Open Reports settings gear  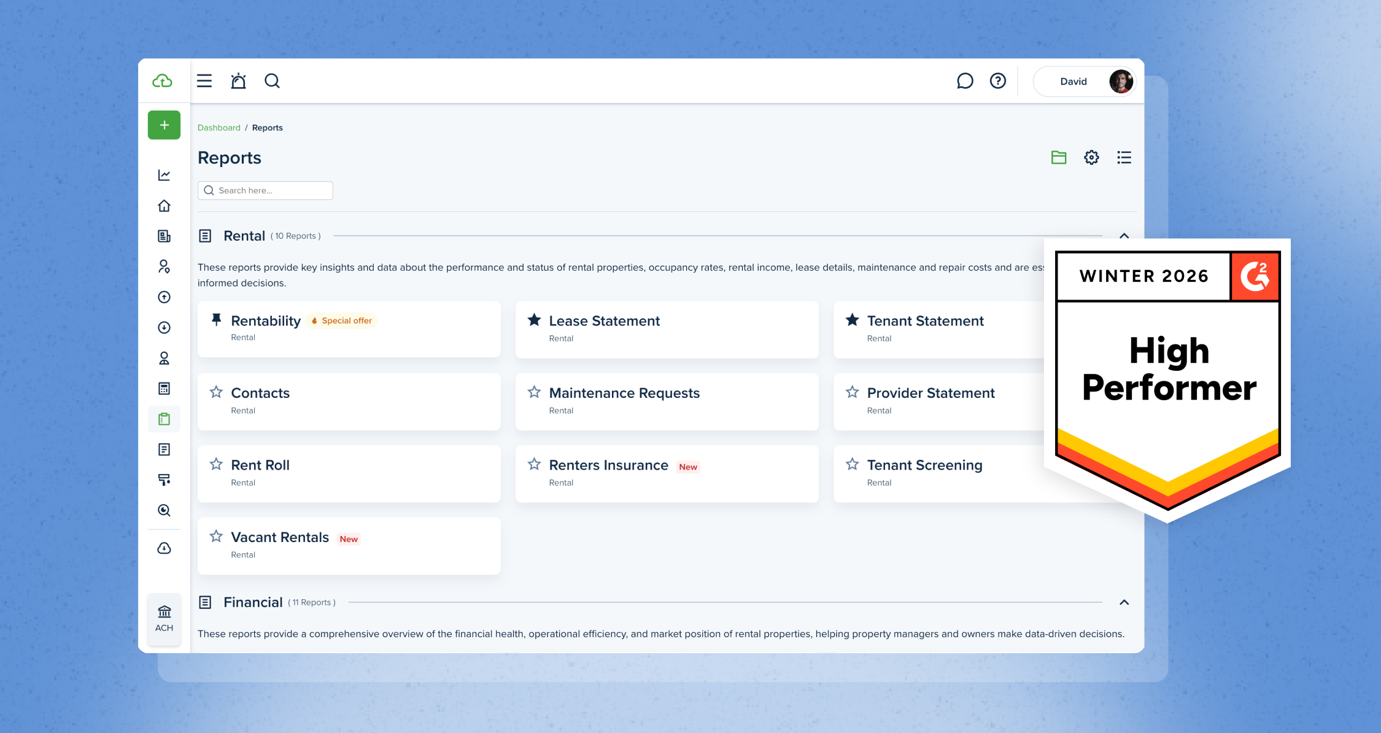click(1091, 158)
